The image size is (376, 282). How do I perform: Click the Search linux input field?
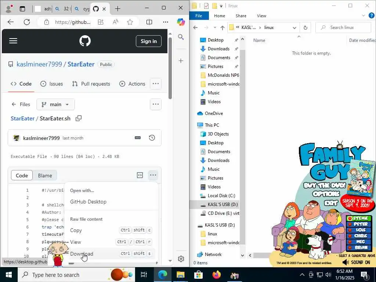tap(343, 28)
